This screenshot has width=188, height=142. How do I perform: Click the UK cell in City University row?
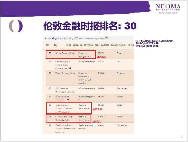[x=118, y=61]
